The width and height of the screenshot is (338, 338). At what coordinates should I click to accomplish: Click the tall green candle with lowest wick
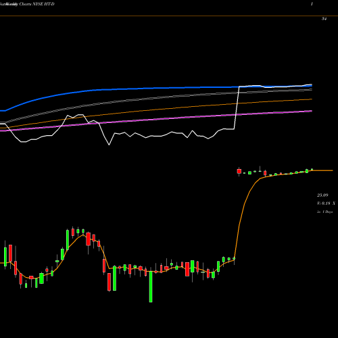[x=151, y=286]
